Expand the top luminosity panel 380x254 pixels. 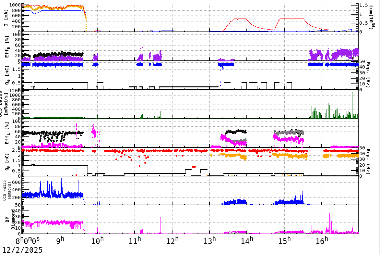(x=190, y=17)
